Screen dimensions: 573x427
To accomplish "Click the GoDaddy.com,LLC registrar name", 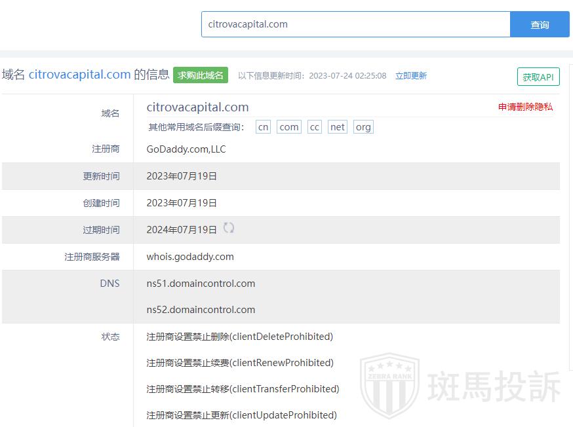I will [186, 149].
